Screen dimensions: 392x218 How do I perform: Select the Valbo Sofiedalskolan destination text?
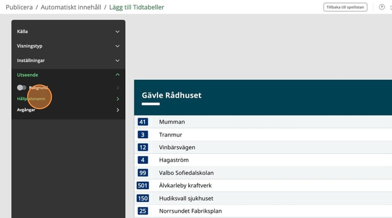click(x=186, y=173)
